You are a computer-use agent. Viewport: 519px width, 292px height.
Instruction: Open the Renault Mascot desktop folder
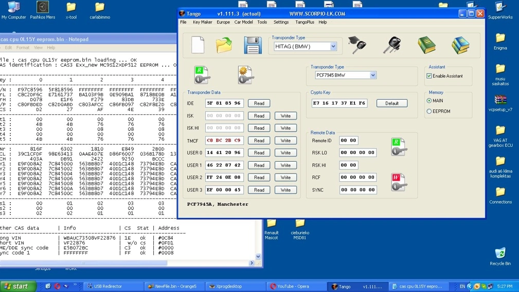[x=272, y=229]
